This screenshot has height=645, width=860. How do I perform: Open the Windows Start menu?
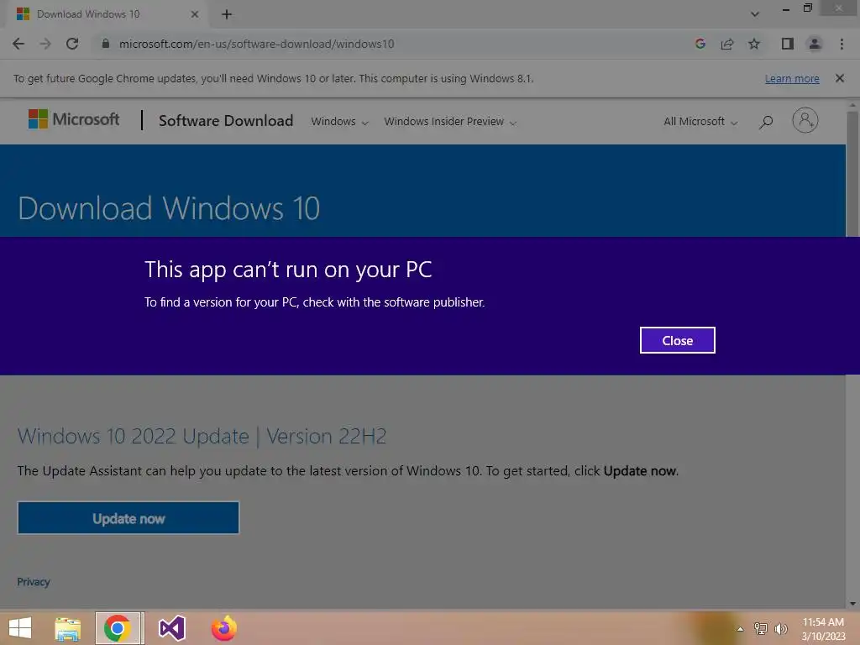point(20,628)
